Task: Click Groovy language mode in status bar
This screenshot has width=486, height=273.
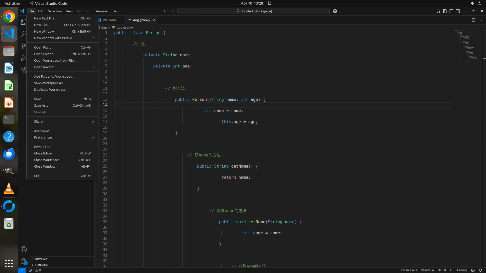Action: pos(462,270)
